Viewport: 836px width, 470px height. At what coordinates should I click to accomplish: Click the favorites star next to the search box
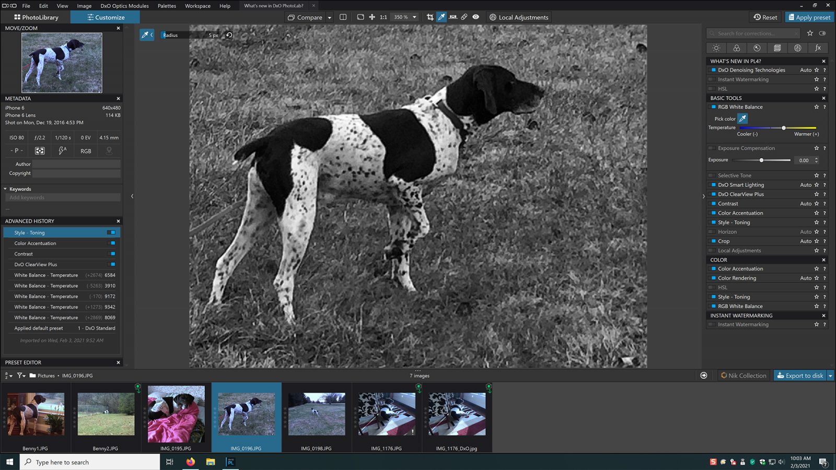click(810, 33)
